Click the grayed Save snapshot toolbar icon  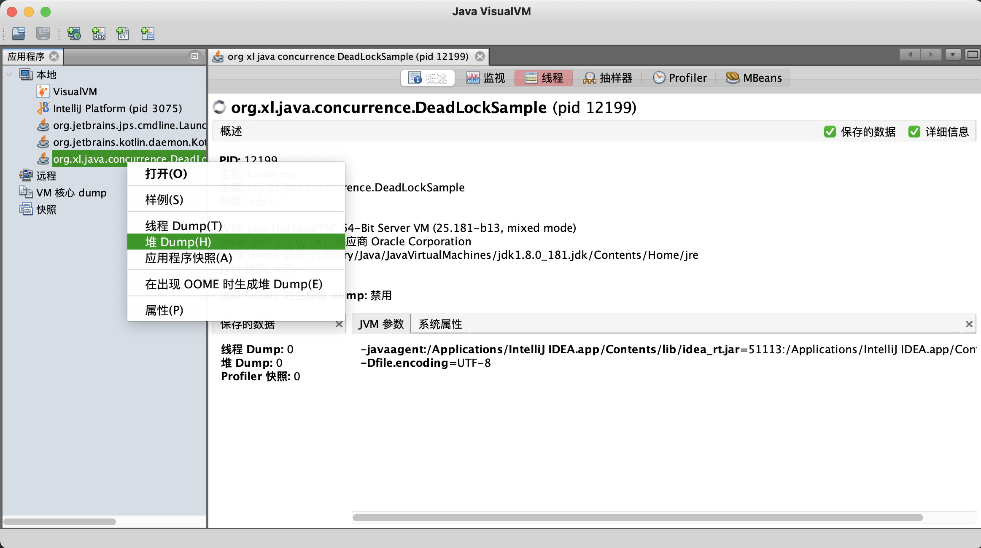(43, 33)
